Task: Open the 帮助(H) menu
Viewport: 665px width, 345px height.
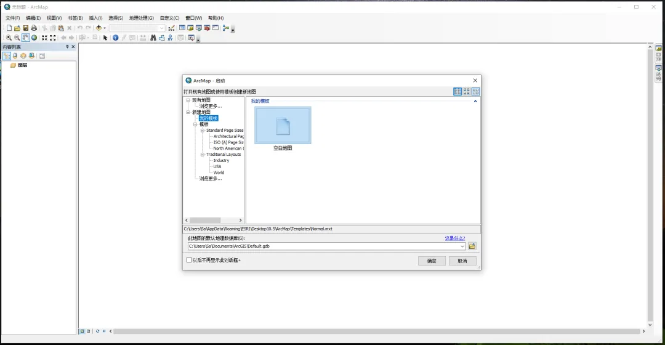Action: tap(216, 18)
